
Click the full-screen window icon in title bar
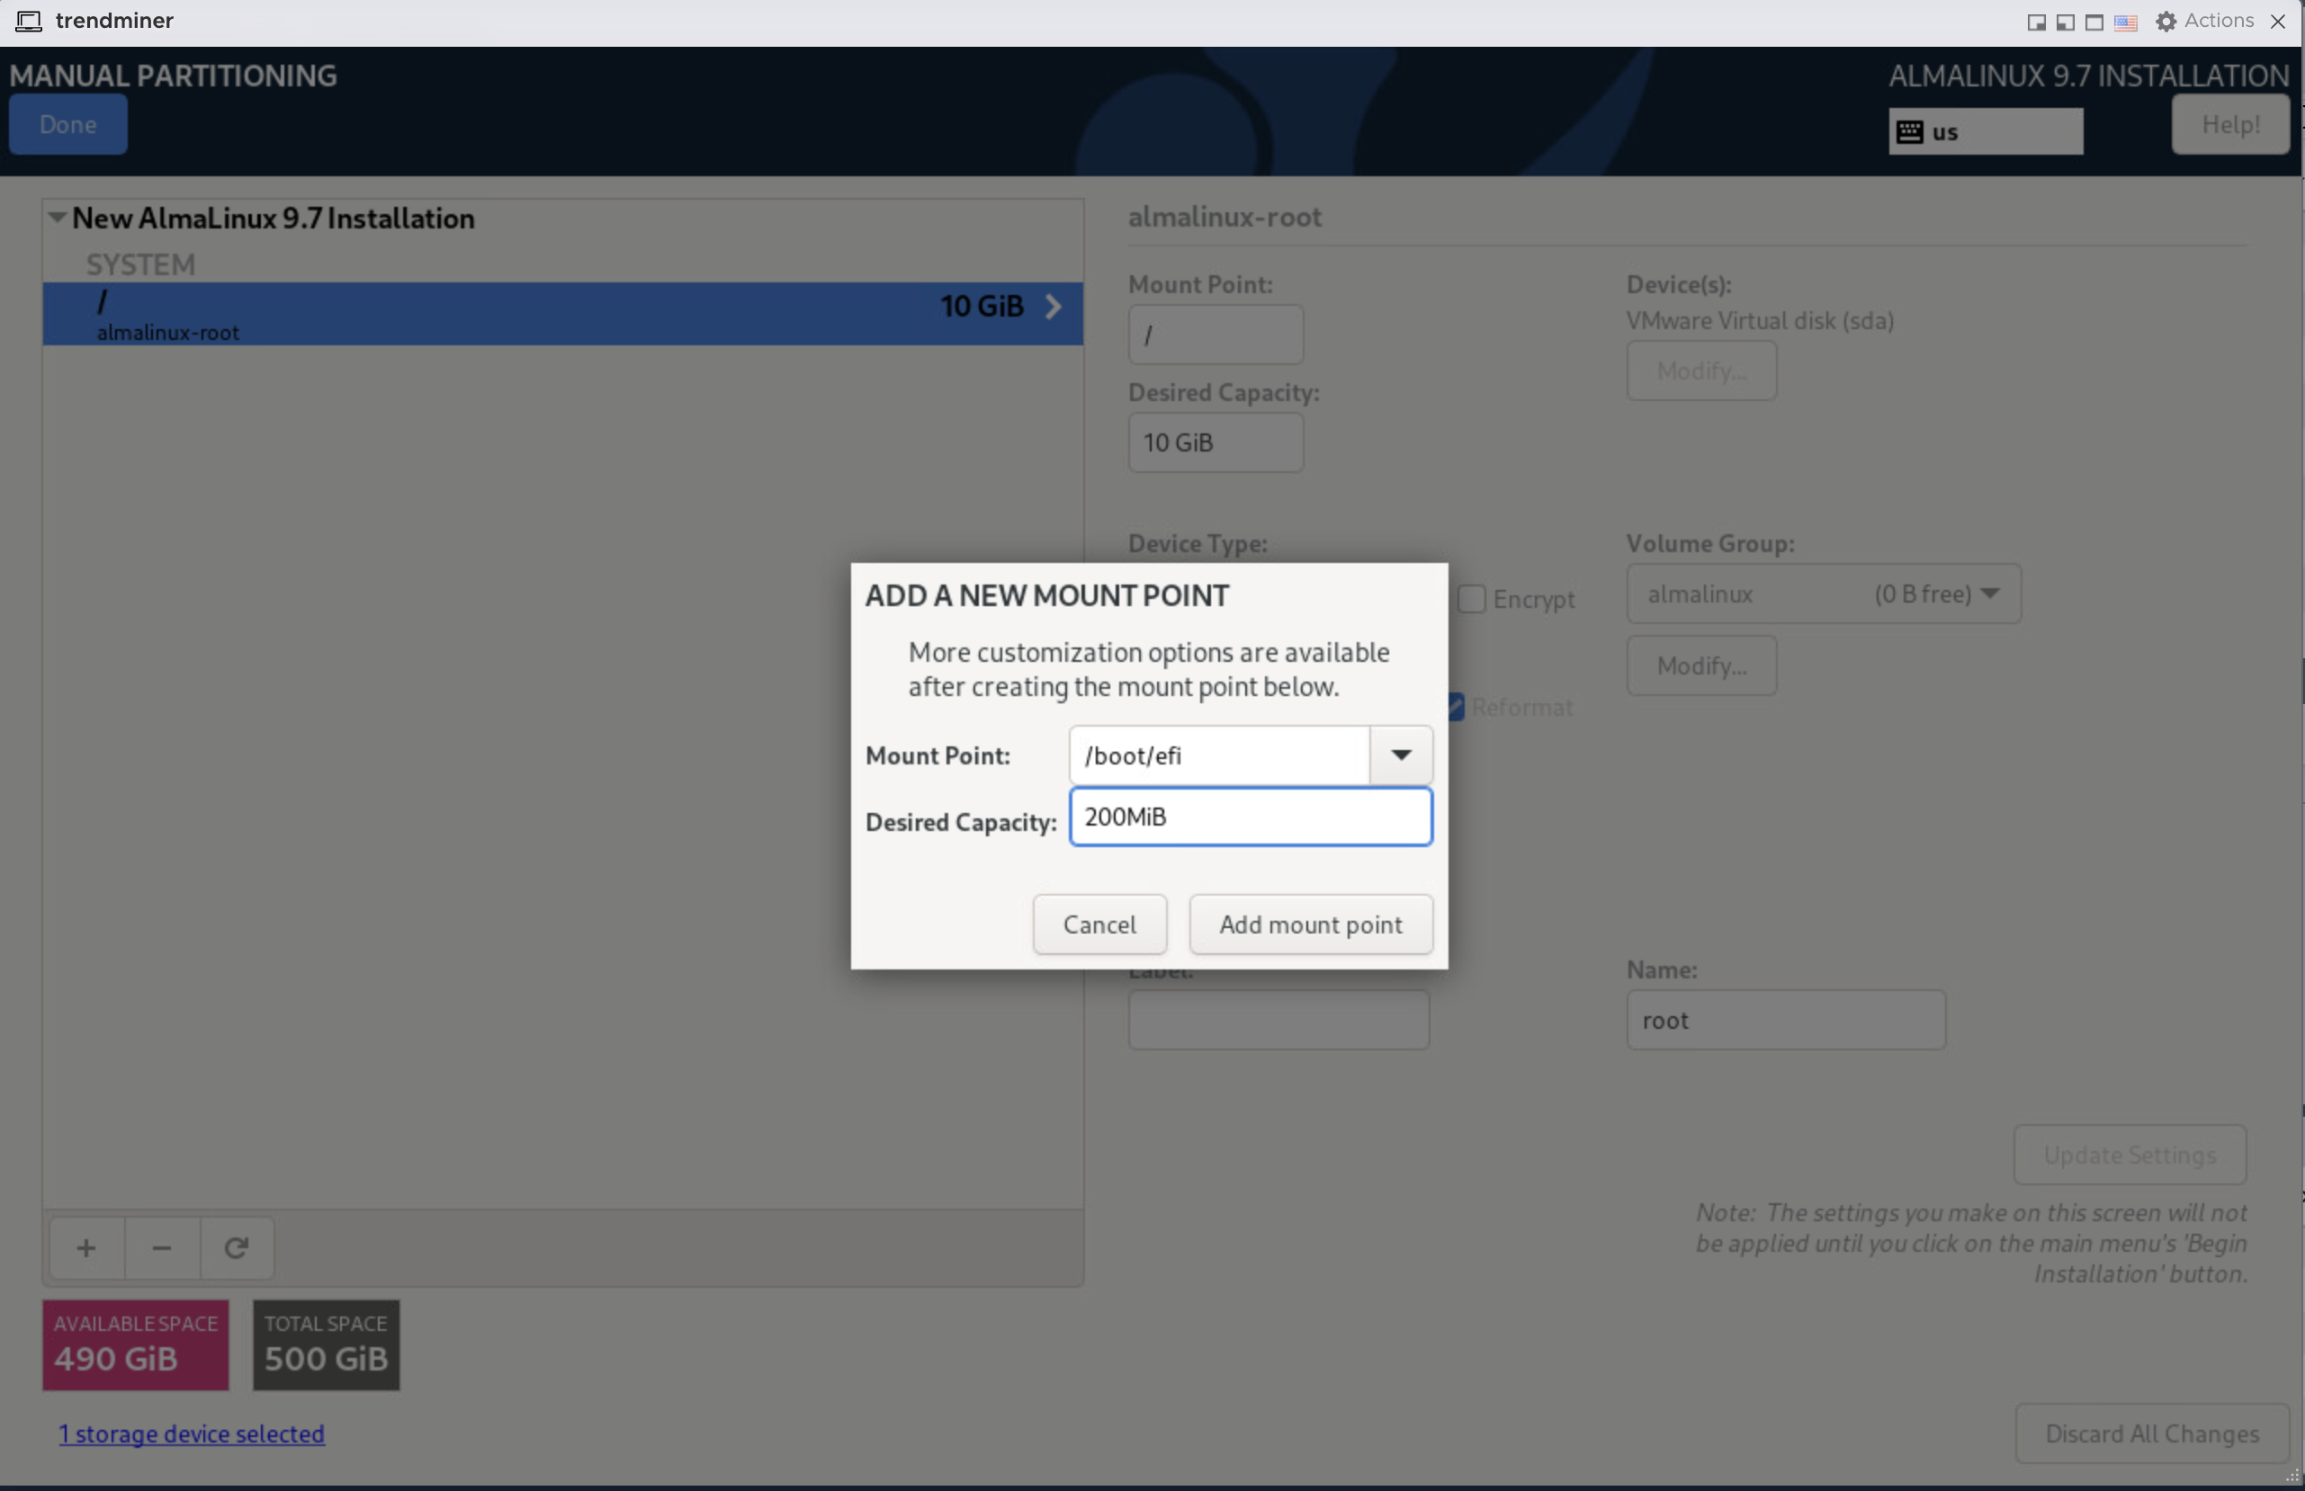tap(2094, 22)
